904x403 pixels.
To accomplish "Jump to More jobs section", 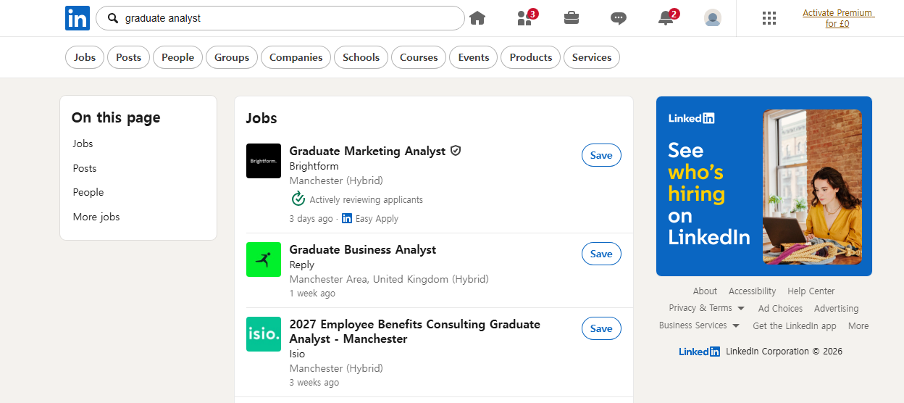I will click(x=96, y=217).
